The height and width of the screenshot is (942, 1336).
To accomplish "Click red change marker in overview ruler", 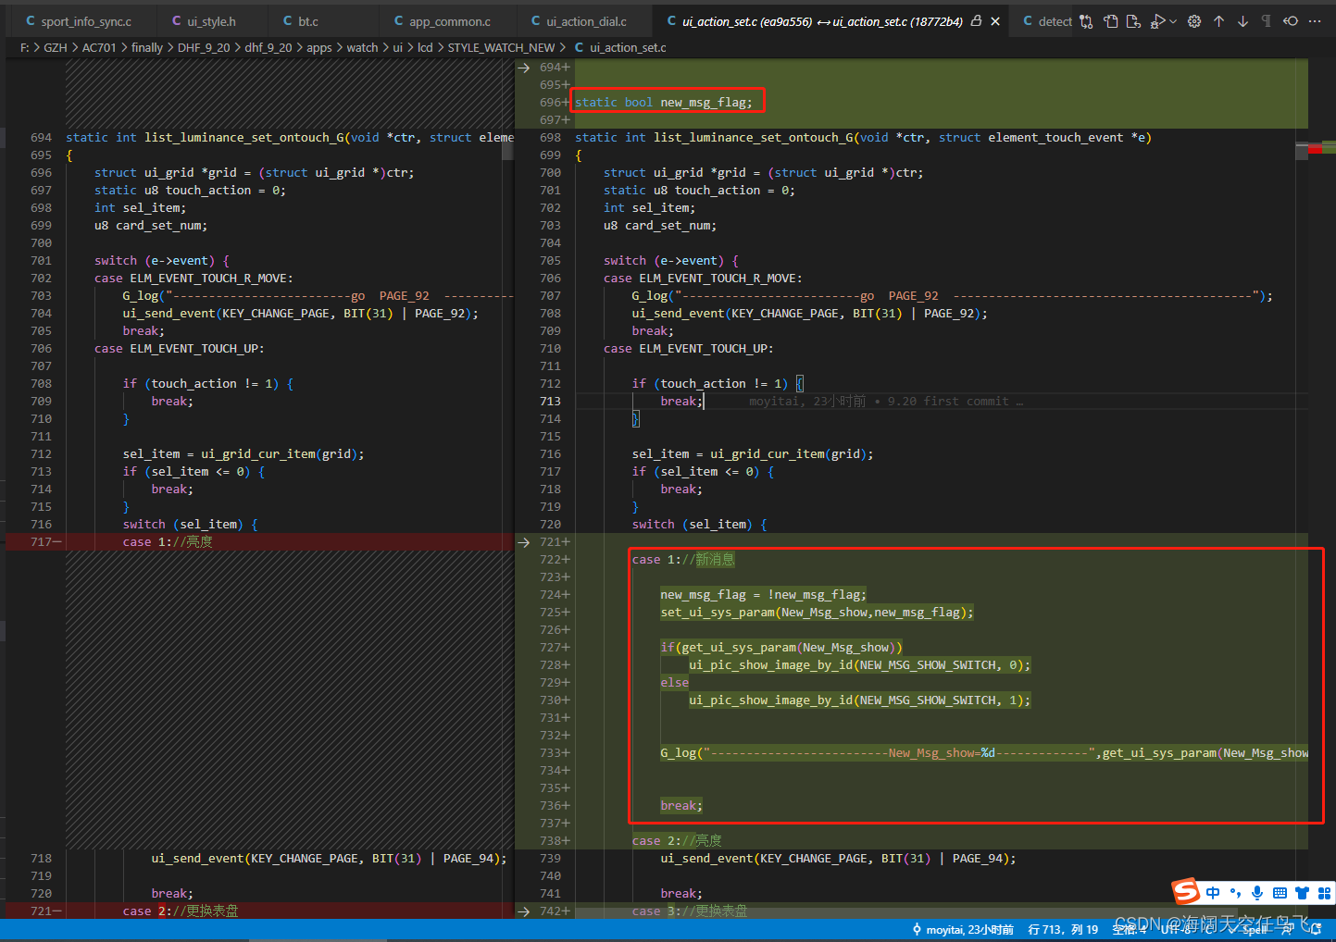I will point(1315,149).
